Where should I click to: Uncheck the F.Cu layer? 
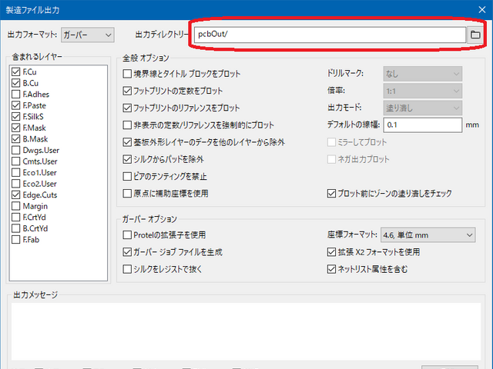(x=15, y=71)
